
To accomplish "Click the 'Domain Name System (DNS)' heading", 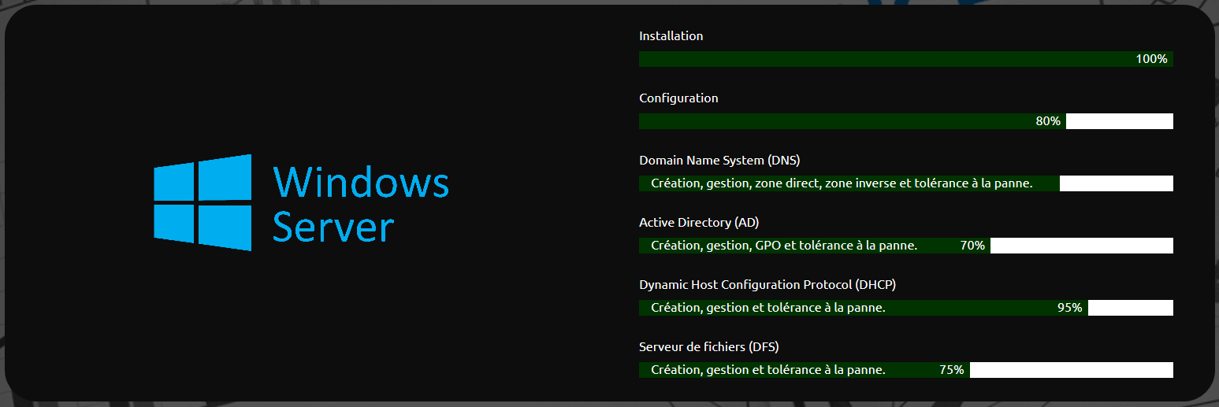I will 719,161.
